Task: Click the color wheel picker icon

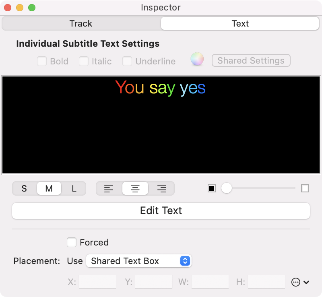Action: [197, 60]
